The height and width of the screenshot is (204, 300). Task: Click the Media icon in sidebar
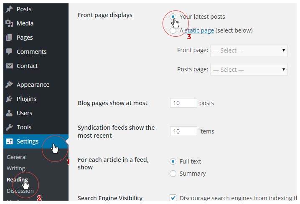9,23
